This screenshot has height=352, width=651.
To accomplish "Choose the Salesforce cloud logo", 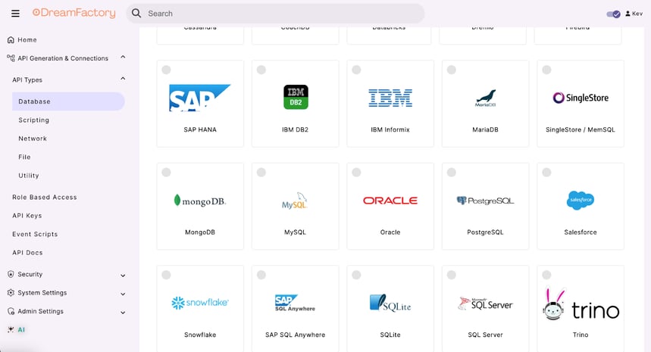I will coord(581,201).
